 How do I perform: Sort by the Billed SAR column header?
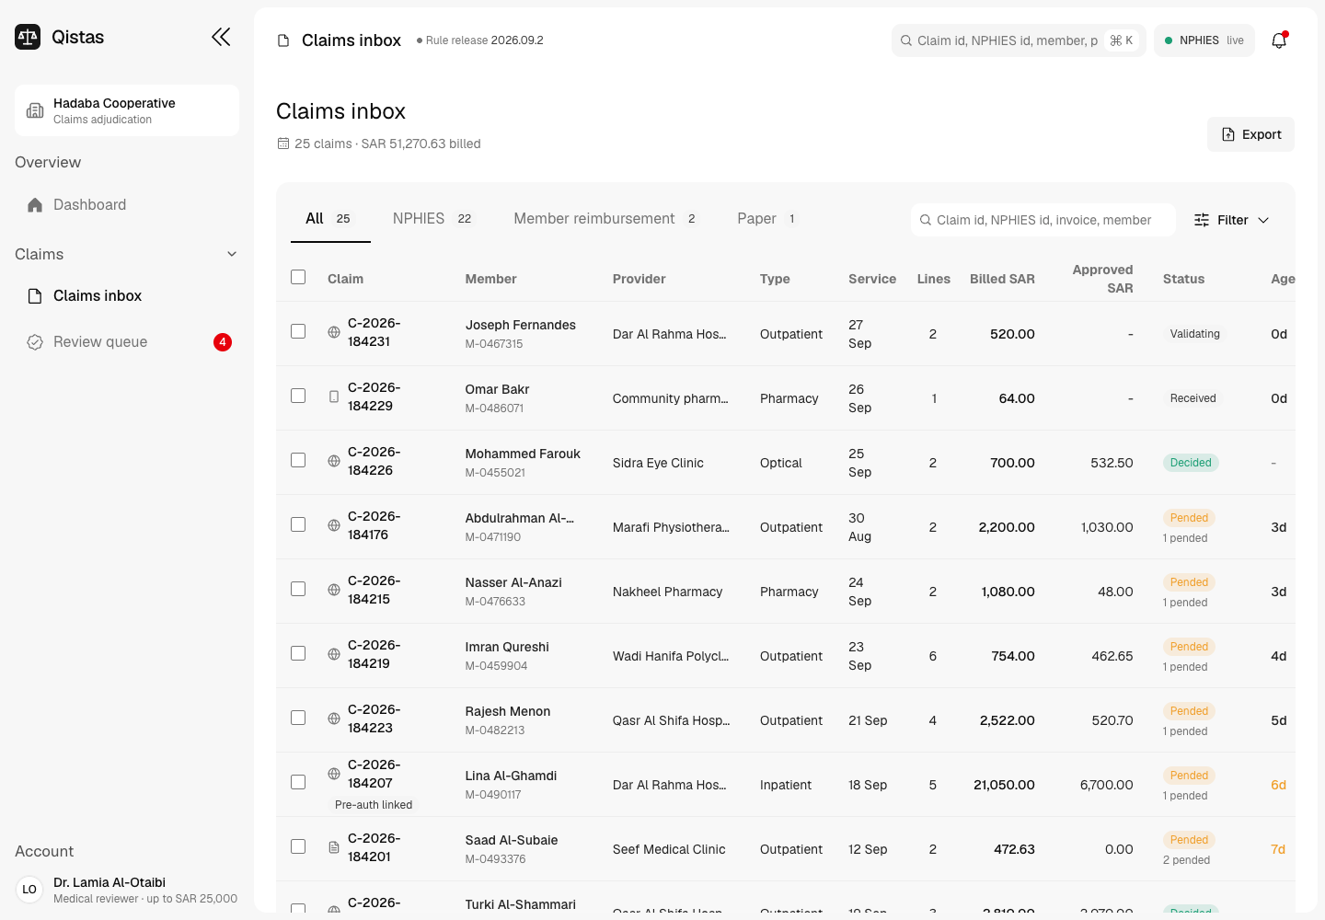1002,279
